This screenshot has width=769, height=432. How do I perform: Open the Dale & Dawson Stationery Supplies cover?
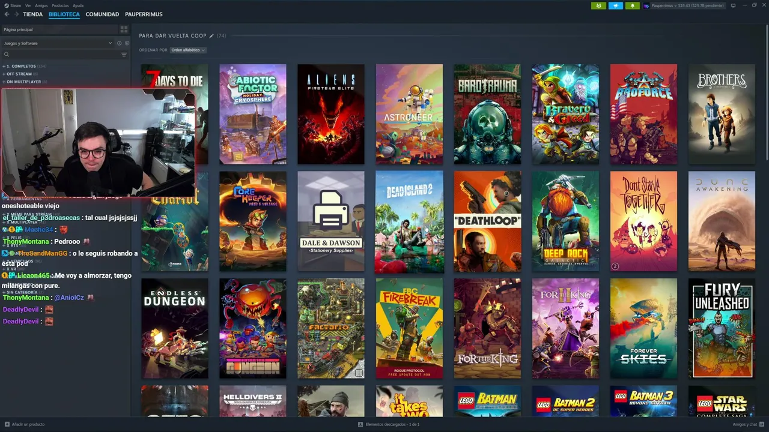[331, 221]
